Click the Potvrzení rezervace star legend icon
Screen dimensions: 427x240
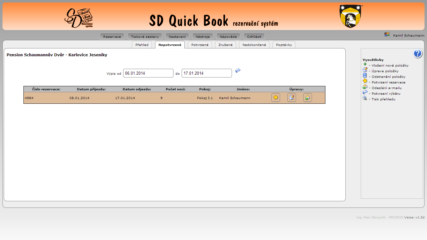coord(365,81)
